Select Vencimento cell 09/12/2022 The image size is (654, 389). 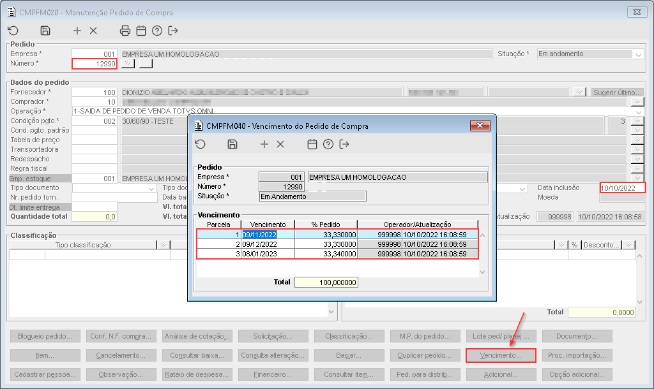coord(268,244)
